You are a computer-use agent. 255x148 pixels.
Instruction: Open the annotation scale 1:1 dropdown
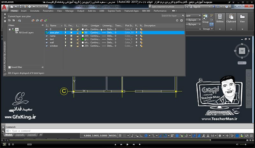[x=214, y=136]
